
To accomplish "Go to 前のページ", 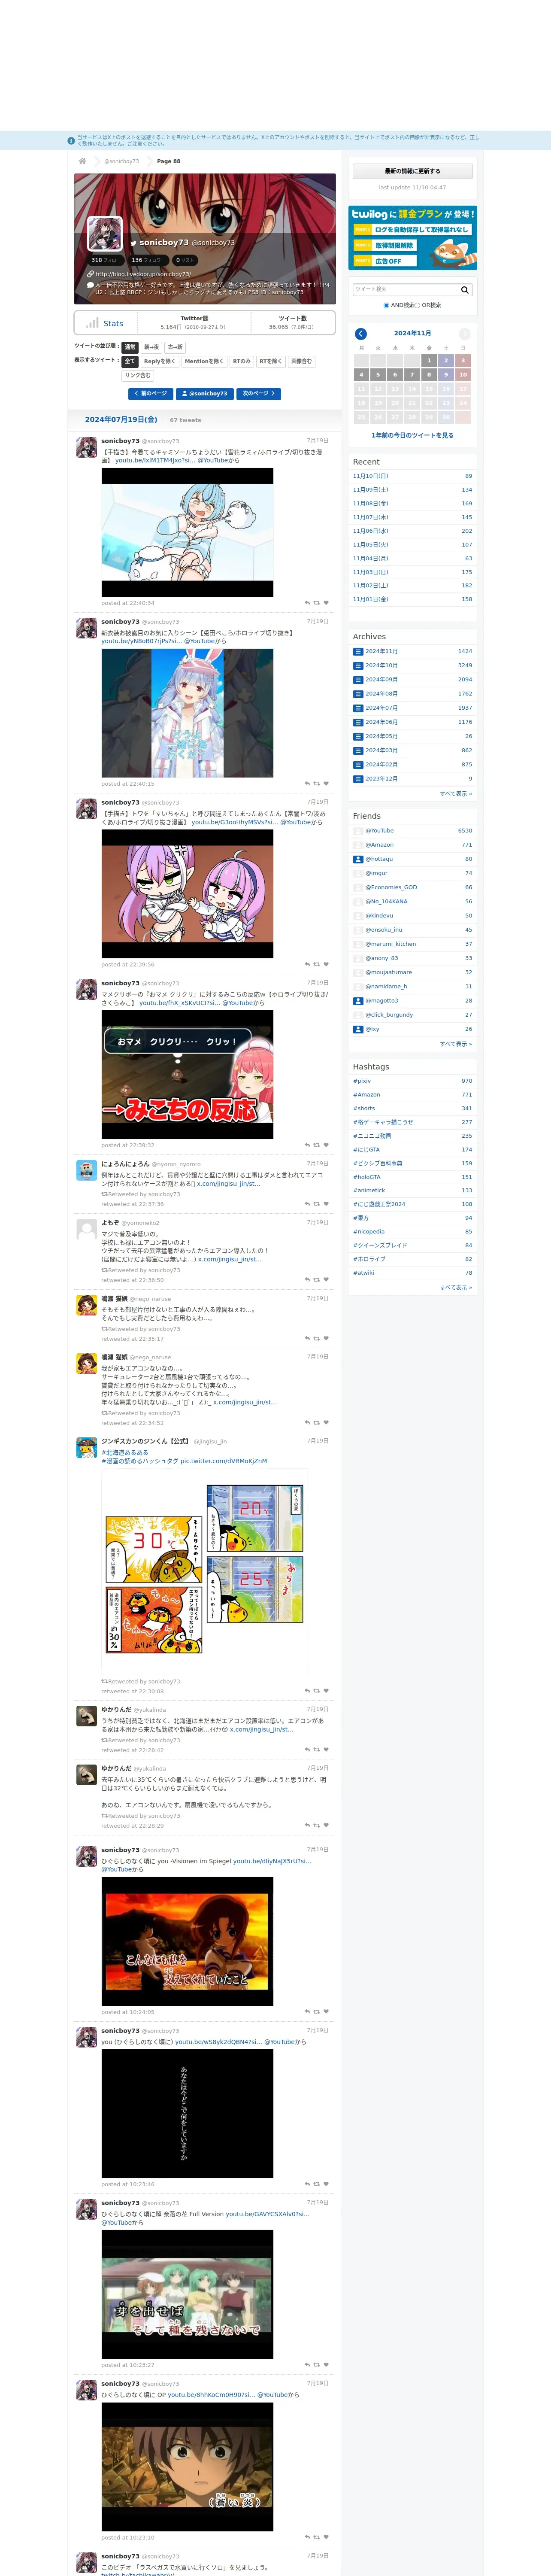I will [152, 394].
